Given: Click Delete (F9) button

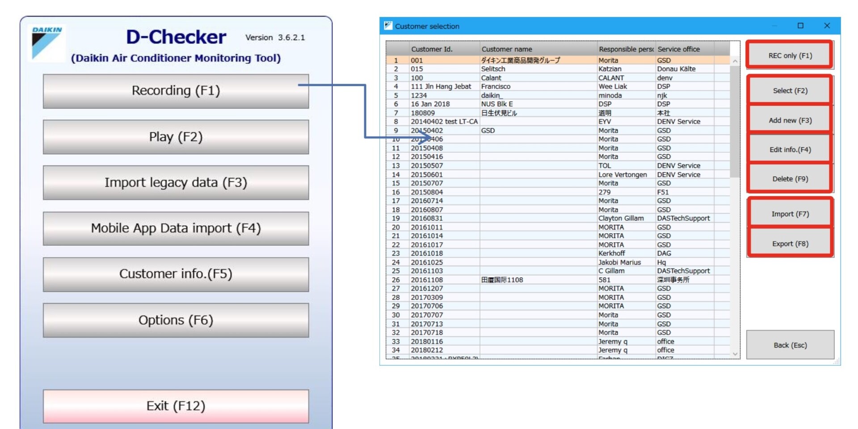Looking at the screenshot, I should pos(790,179).
